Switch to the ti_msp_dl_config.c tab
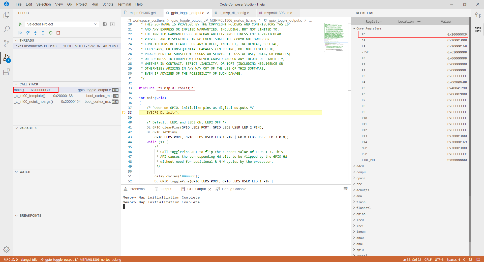The image size is (484, 262). (x=234, y=13)
